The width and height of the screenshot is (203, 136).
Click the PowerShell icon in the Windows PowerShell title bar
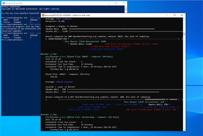(4, 3)
